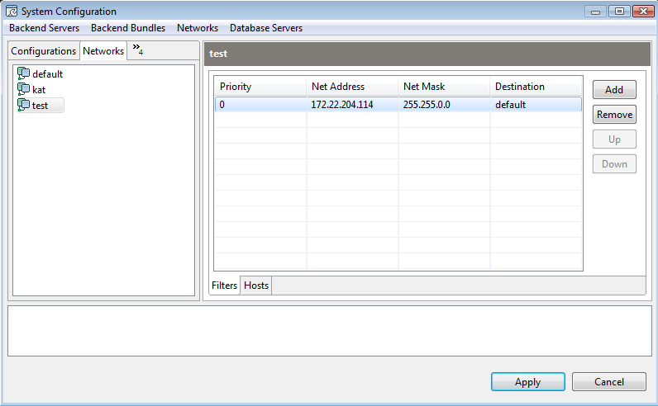Open the Database Servers menu
This screenshot has height=406, width=658.
click(x=266, y=28)
